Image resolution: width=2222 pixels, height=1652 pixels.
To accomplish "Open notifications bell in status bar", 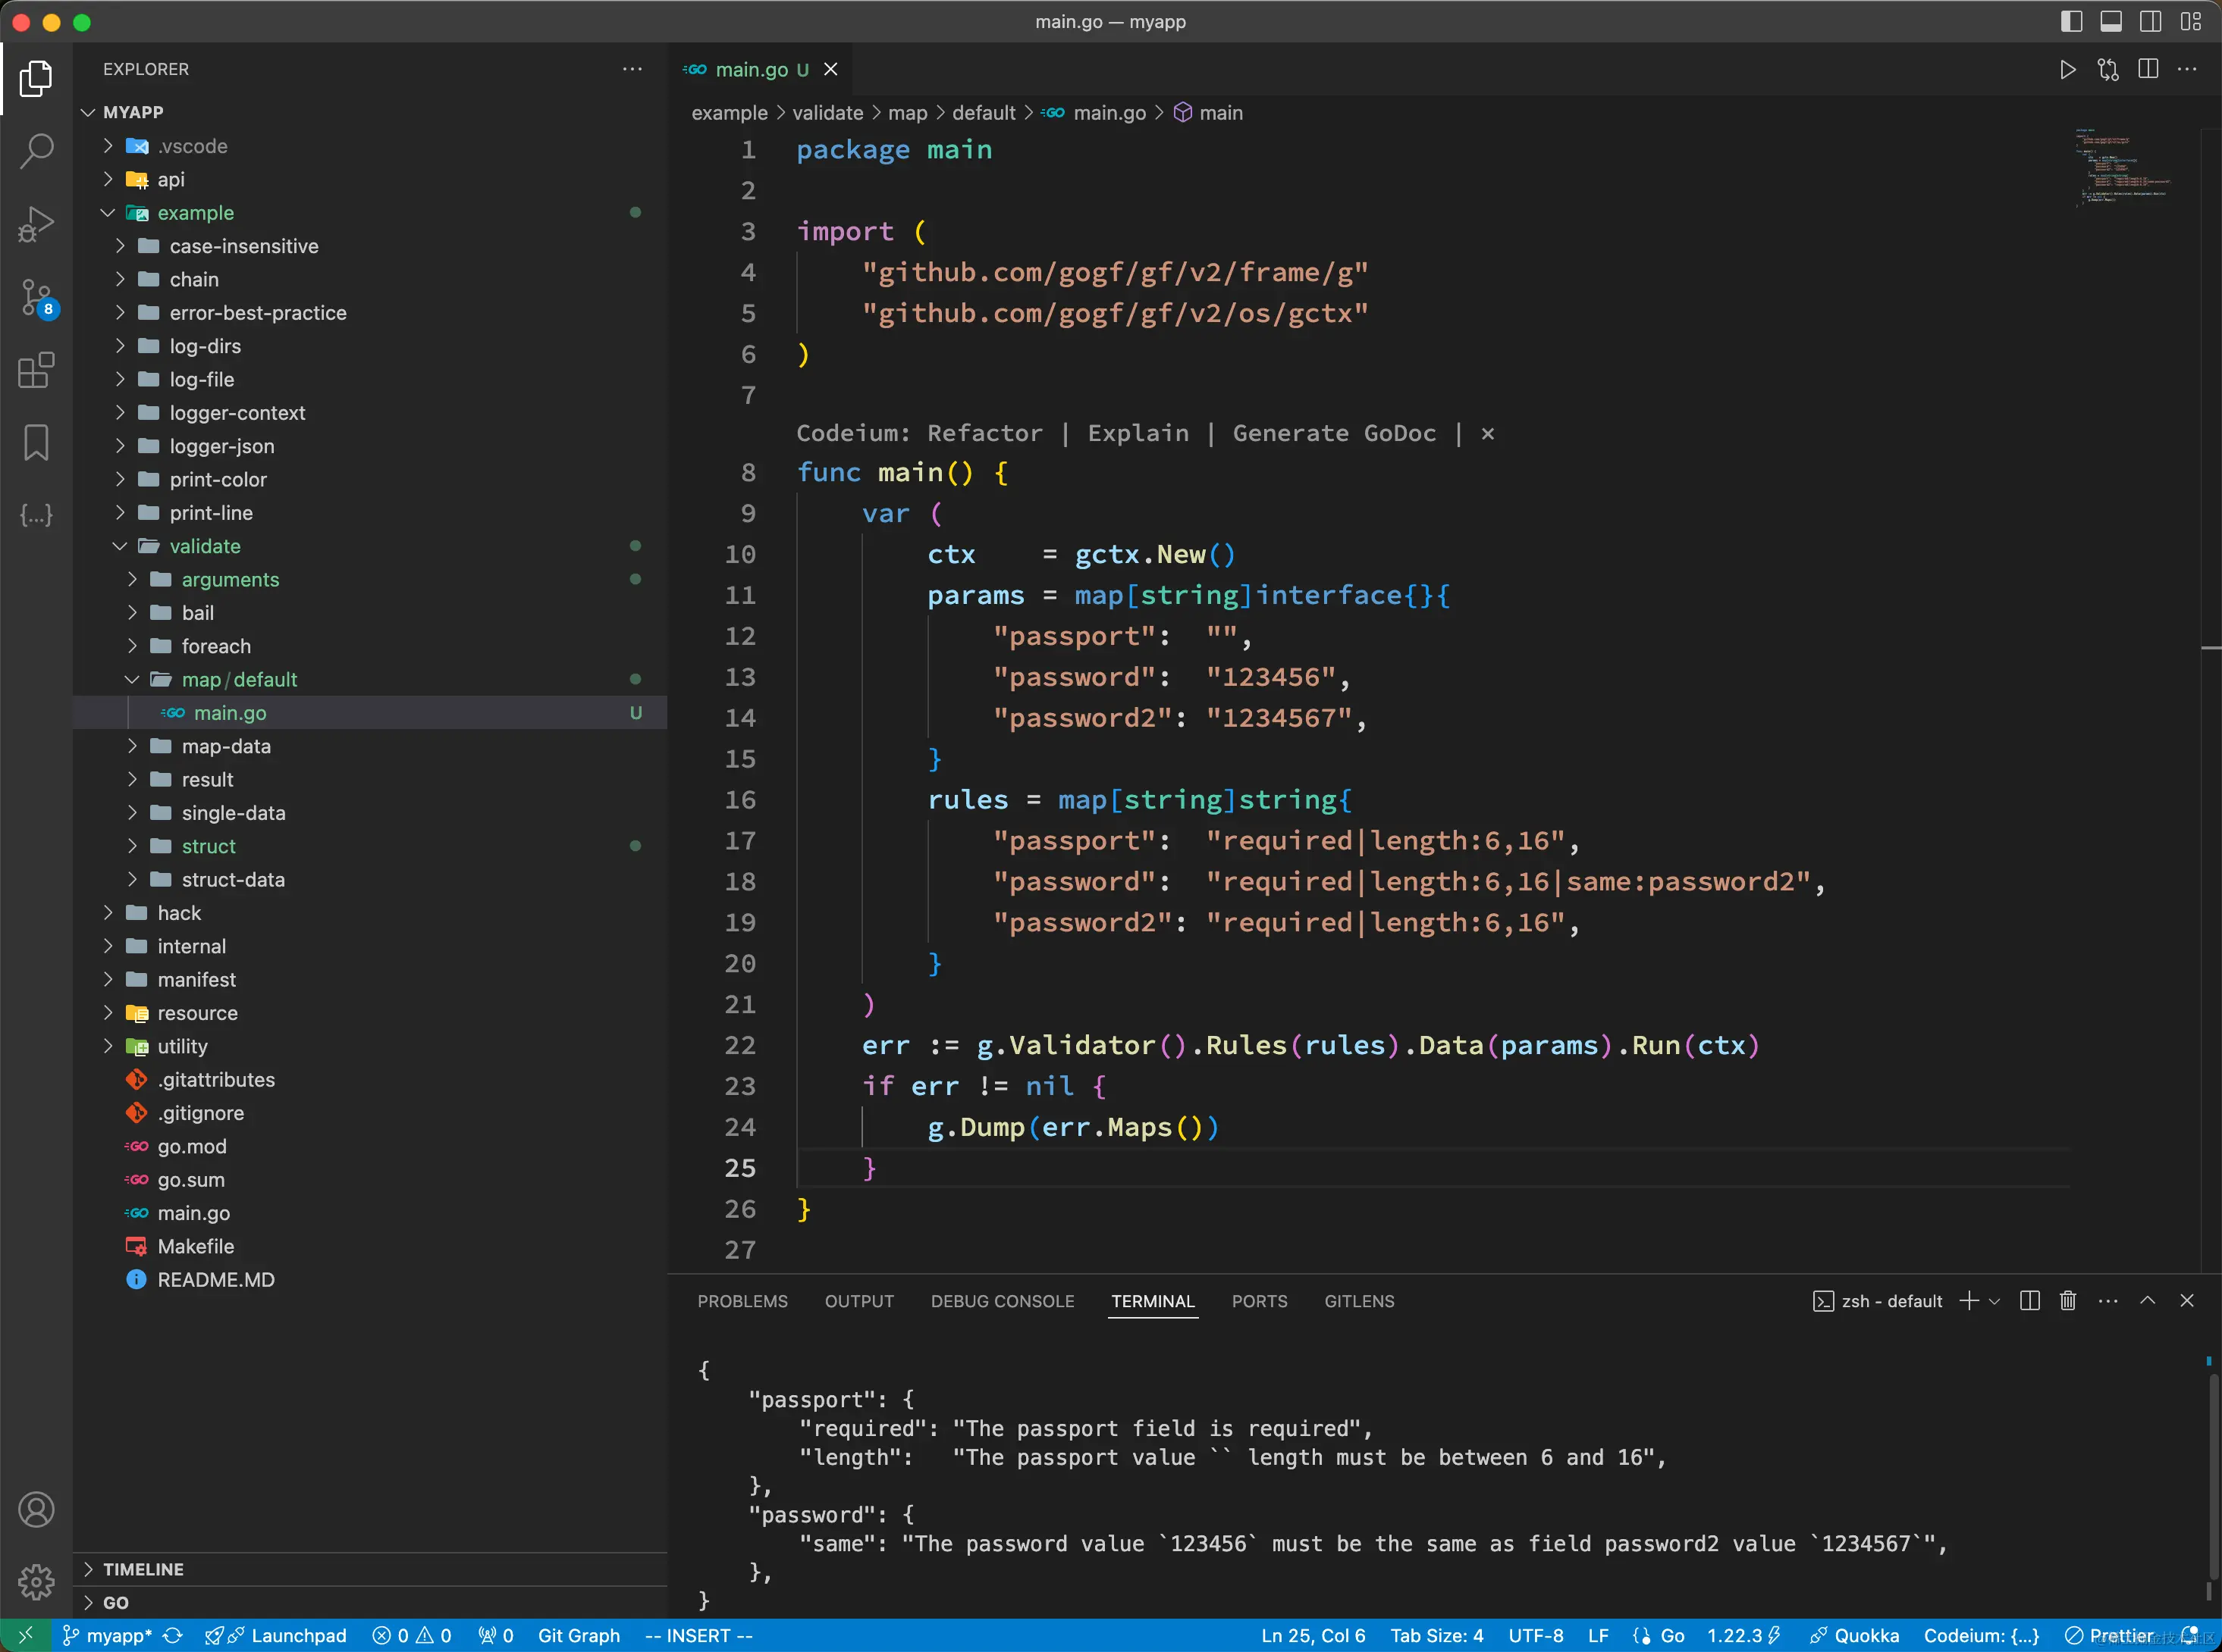I will 2190,1635.
